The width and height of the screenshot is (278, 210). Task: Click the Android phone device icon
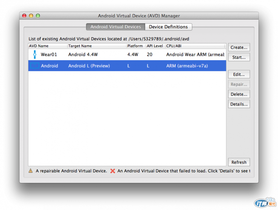pyautogui.click(x=34, y=66)
